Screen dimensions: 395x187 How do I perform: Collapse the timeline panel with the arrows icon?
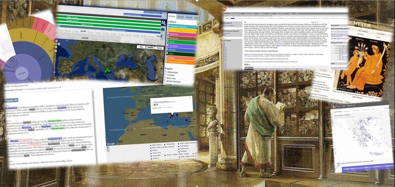[163, 16]
